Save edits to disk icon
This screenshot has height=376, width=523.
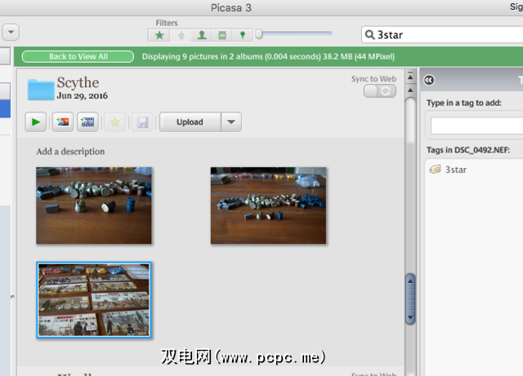(142, 122)
